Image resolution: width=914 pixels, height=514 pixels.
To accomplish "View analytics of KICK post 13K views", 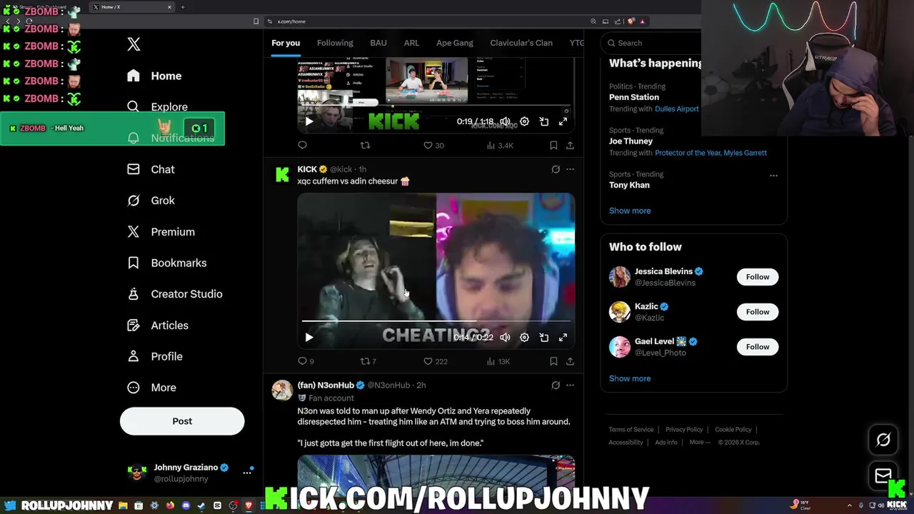I will pos(498,361).
